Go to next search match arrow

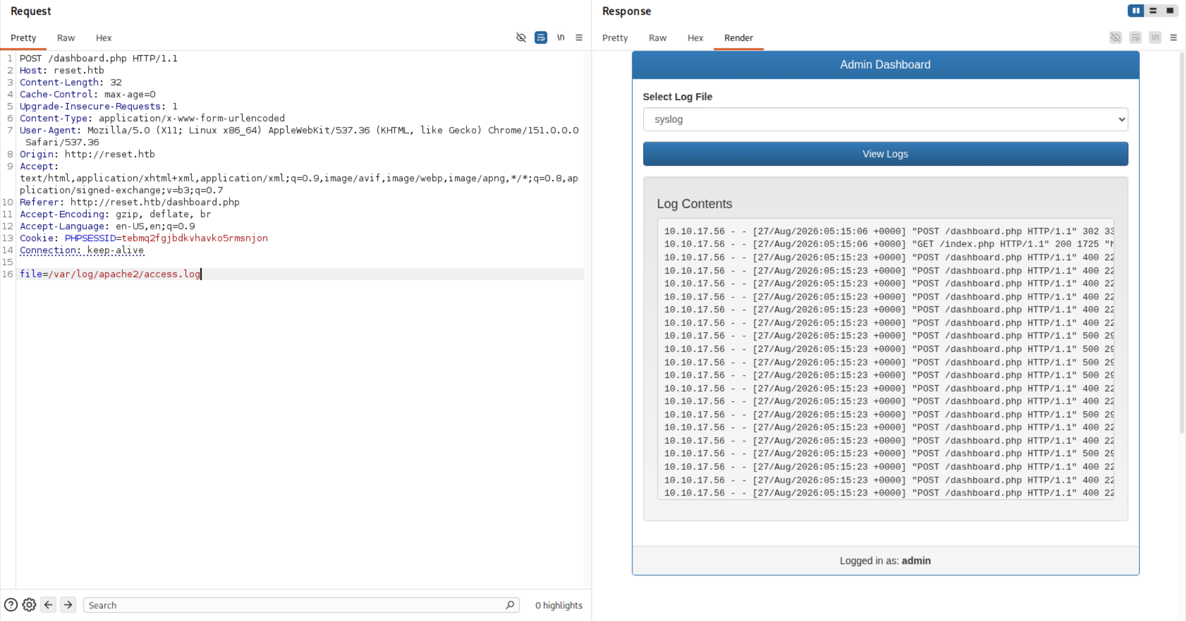click(68, 605)
